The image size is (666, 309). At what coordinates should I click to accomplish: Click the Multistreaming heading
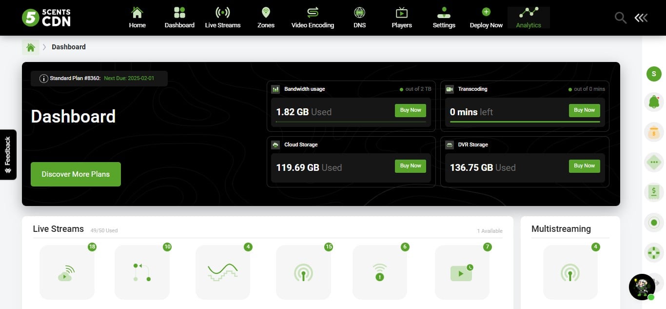click(x=561, y=229)
